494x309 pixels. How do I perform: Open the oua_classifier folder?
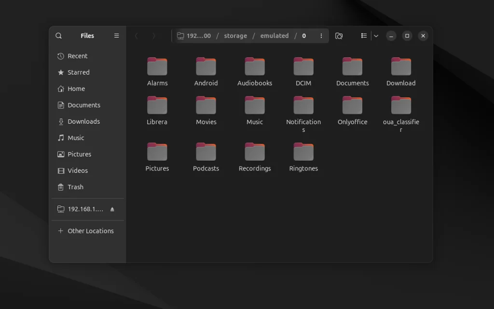[401, 107]
